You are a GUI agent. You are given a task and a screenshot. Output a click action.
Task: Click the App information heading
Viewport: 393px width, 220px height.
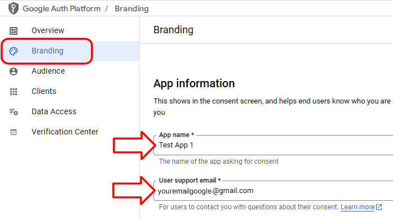(194, 83)
